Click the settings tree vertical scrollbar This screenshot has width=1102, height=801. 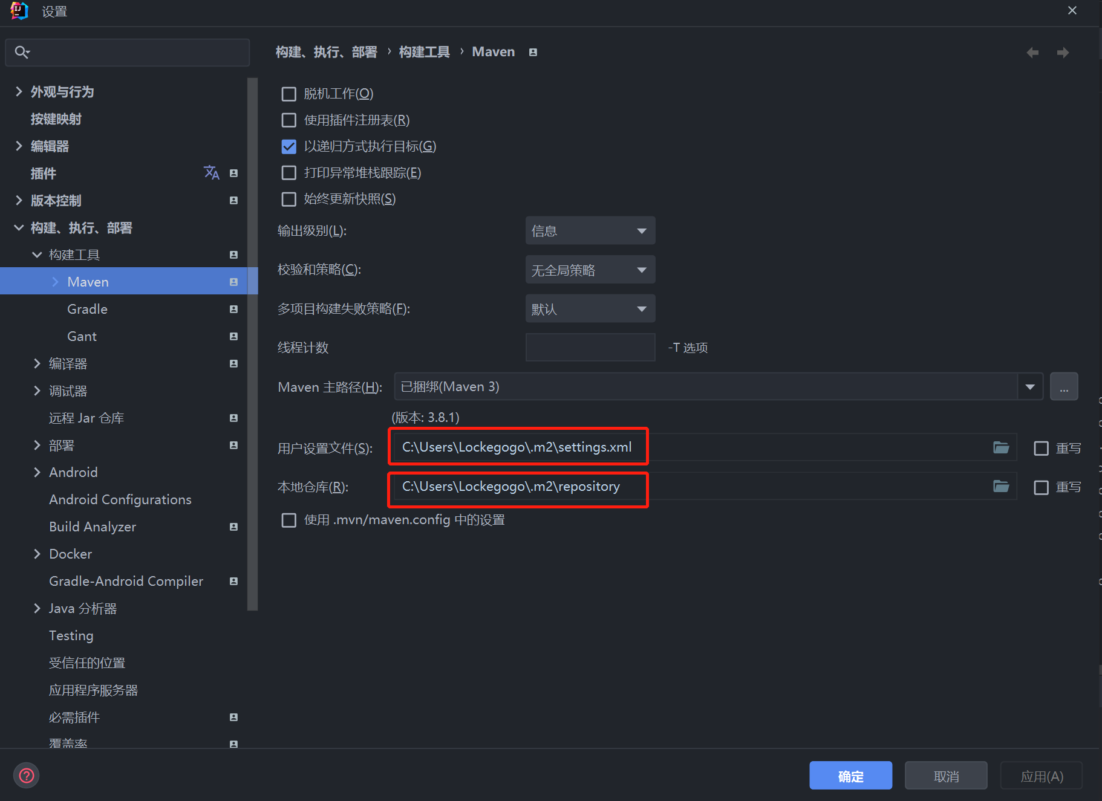tap(252, 345)
